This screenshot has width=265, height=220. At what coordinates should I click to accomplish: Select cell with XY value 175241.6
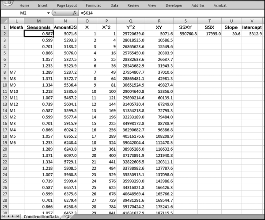point(159,207)
